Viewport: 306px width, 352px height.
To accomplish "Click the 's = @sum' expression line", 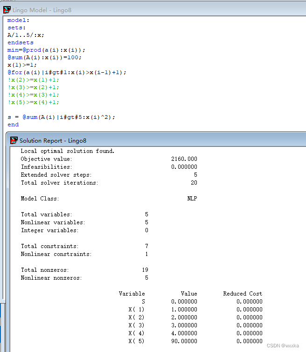I will (x=61, y=117).
